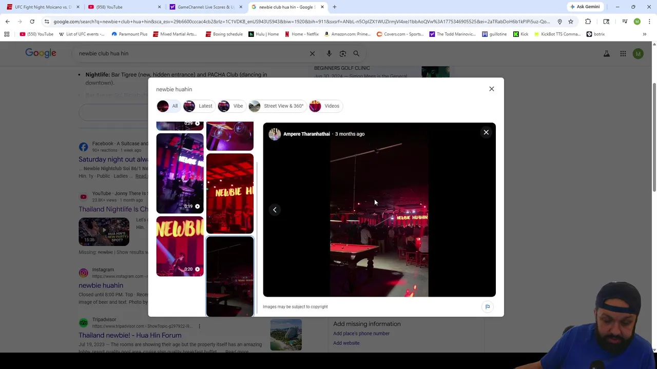
Task: Open The Todd Marinovic bookmark
Action: (x=453, y=34)
